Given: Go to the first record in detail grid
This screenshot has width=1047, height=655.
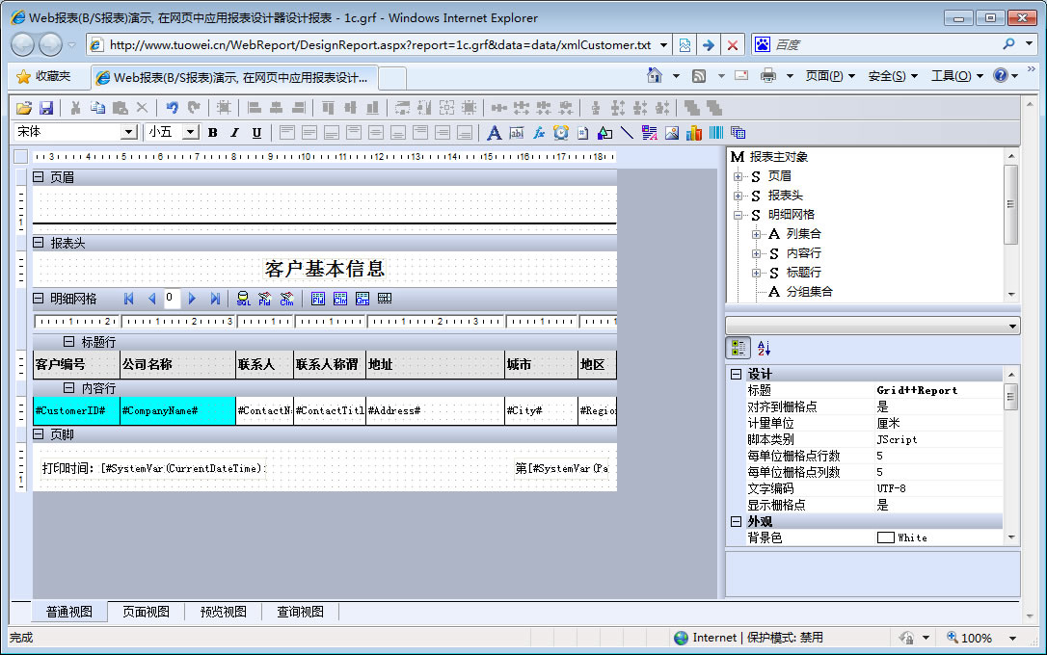Looking at the screenshot, I should [x=129, y=299].
